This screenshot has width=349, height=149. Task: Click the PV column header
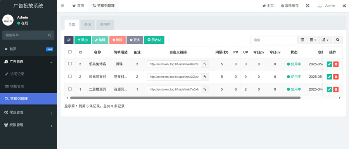point(236,52)
